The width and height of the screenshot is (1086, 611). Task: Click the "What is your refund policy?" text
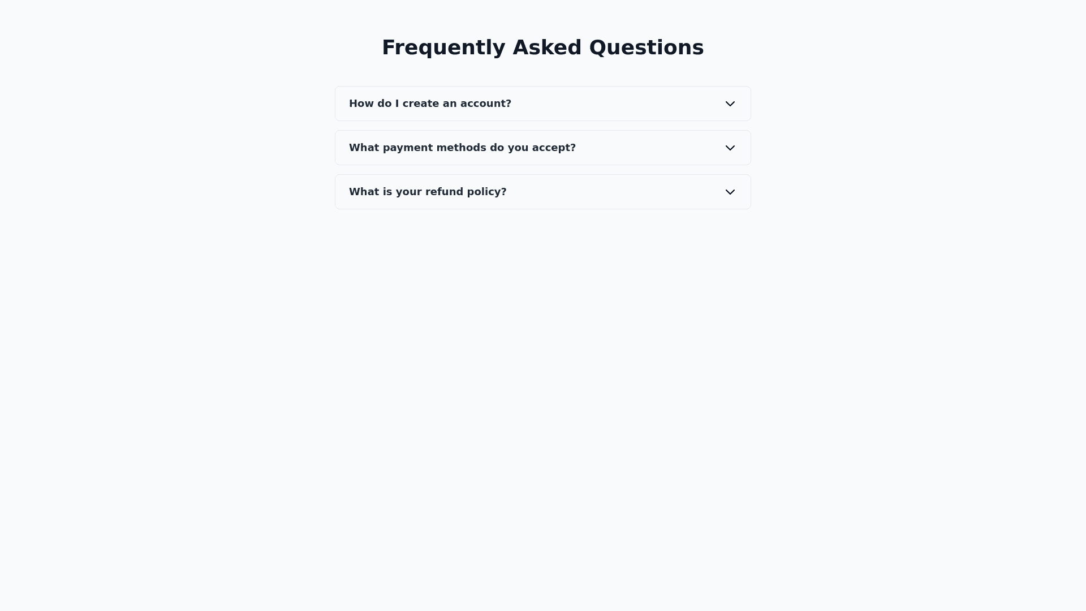[428, 192]
